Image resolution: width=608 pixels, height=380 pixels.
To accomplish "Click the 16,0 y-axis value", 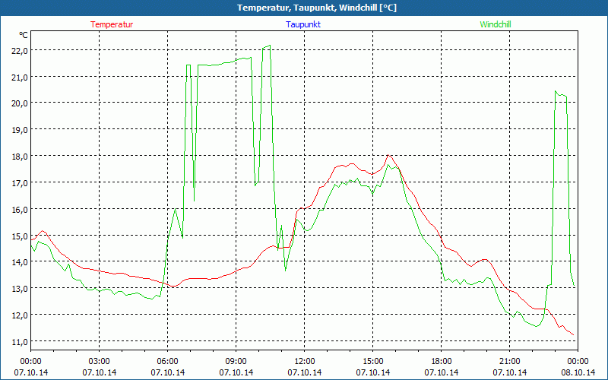I will [20, 210].
